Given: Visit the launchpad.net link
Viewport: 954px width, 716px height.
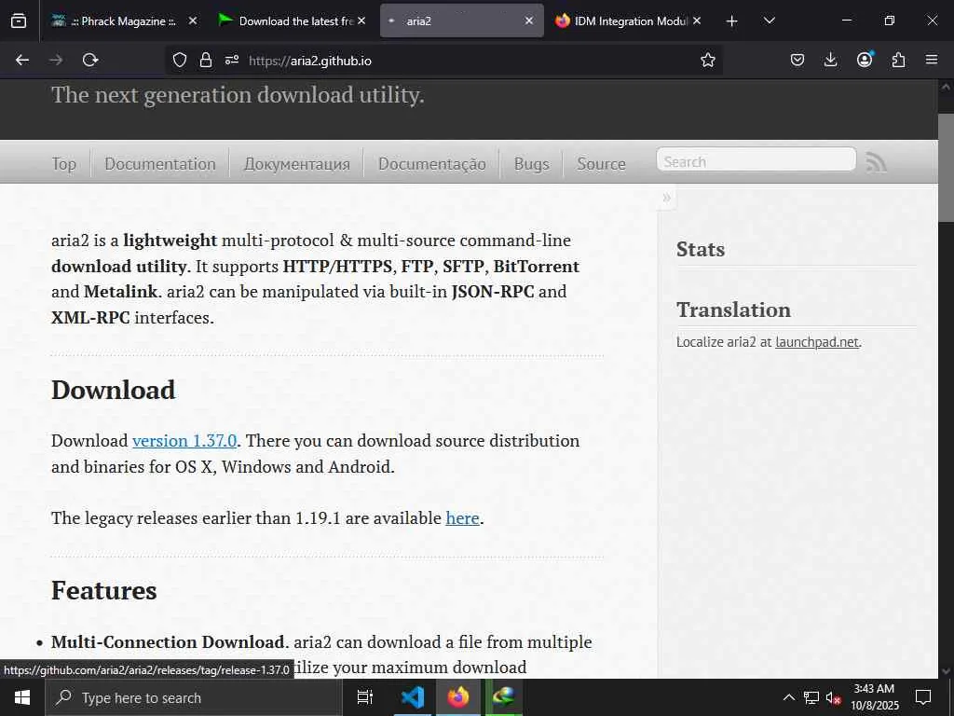Looking at the screenshot, I should click(817, 341).
